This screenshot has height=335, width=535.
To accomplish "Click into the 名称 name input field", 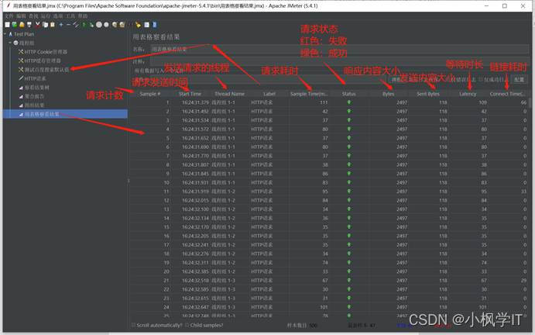I will tap(339, 49).
